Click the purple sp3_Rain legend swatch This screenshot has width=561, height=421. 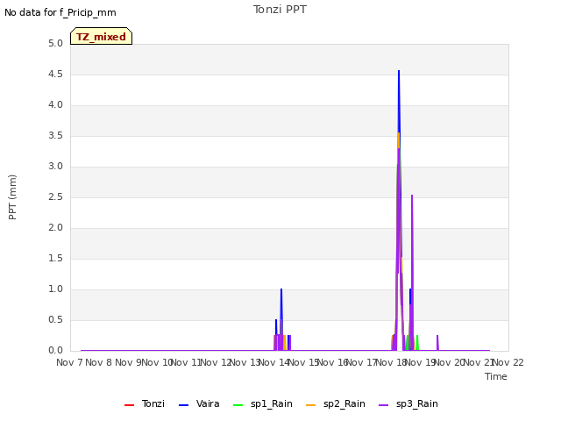384,405
